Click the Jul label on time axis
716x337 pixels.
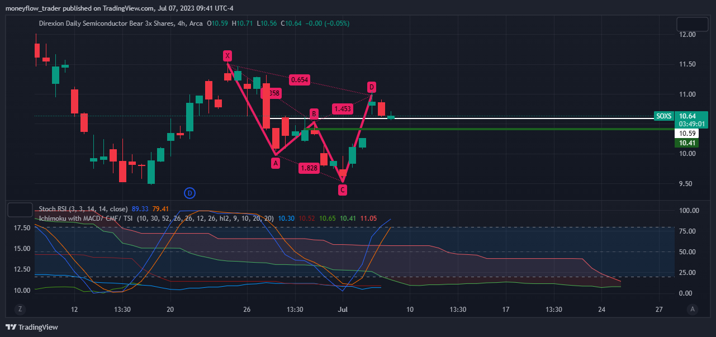coord(343,309)
